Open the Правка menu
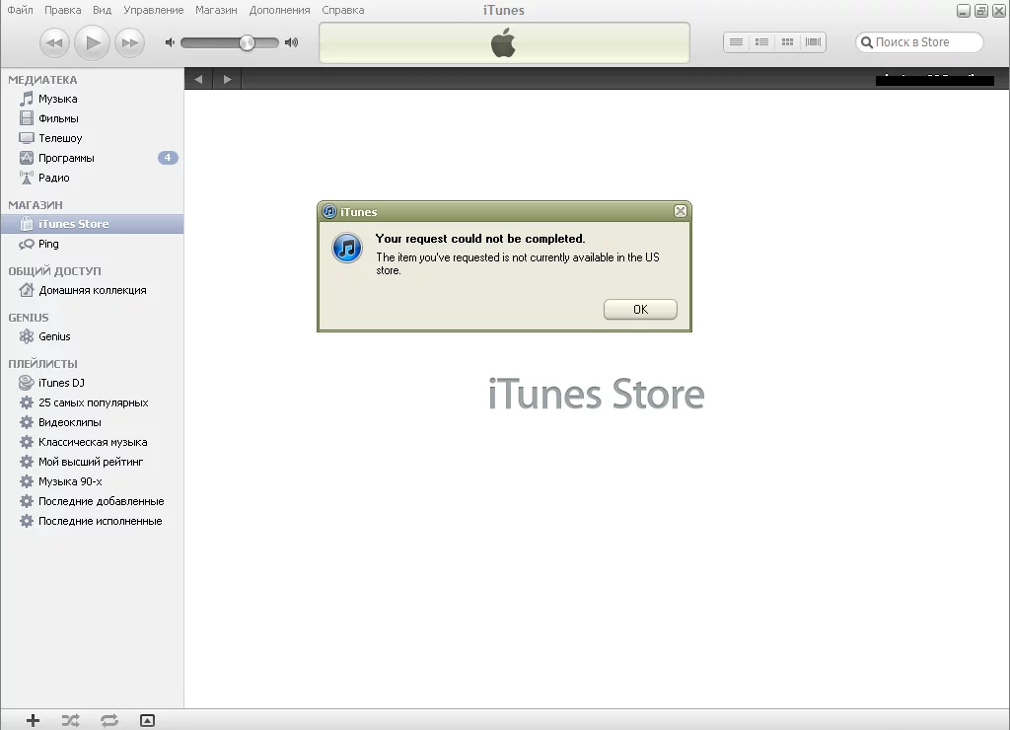This screenshot has width=1010, height=730. click(x=62, y=10)
